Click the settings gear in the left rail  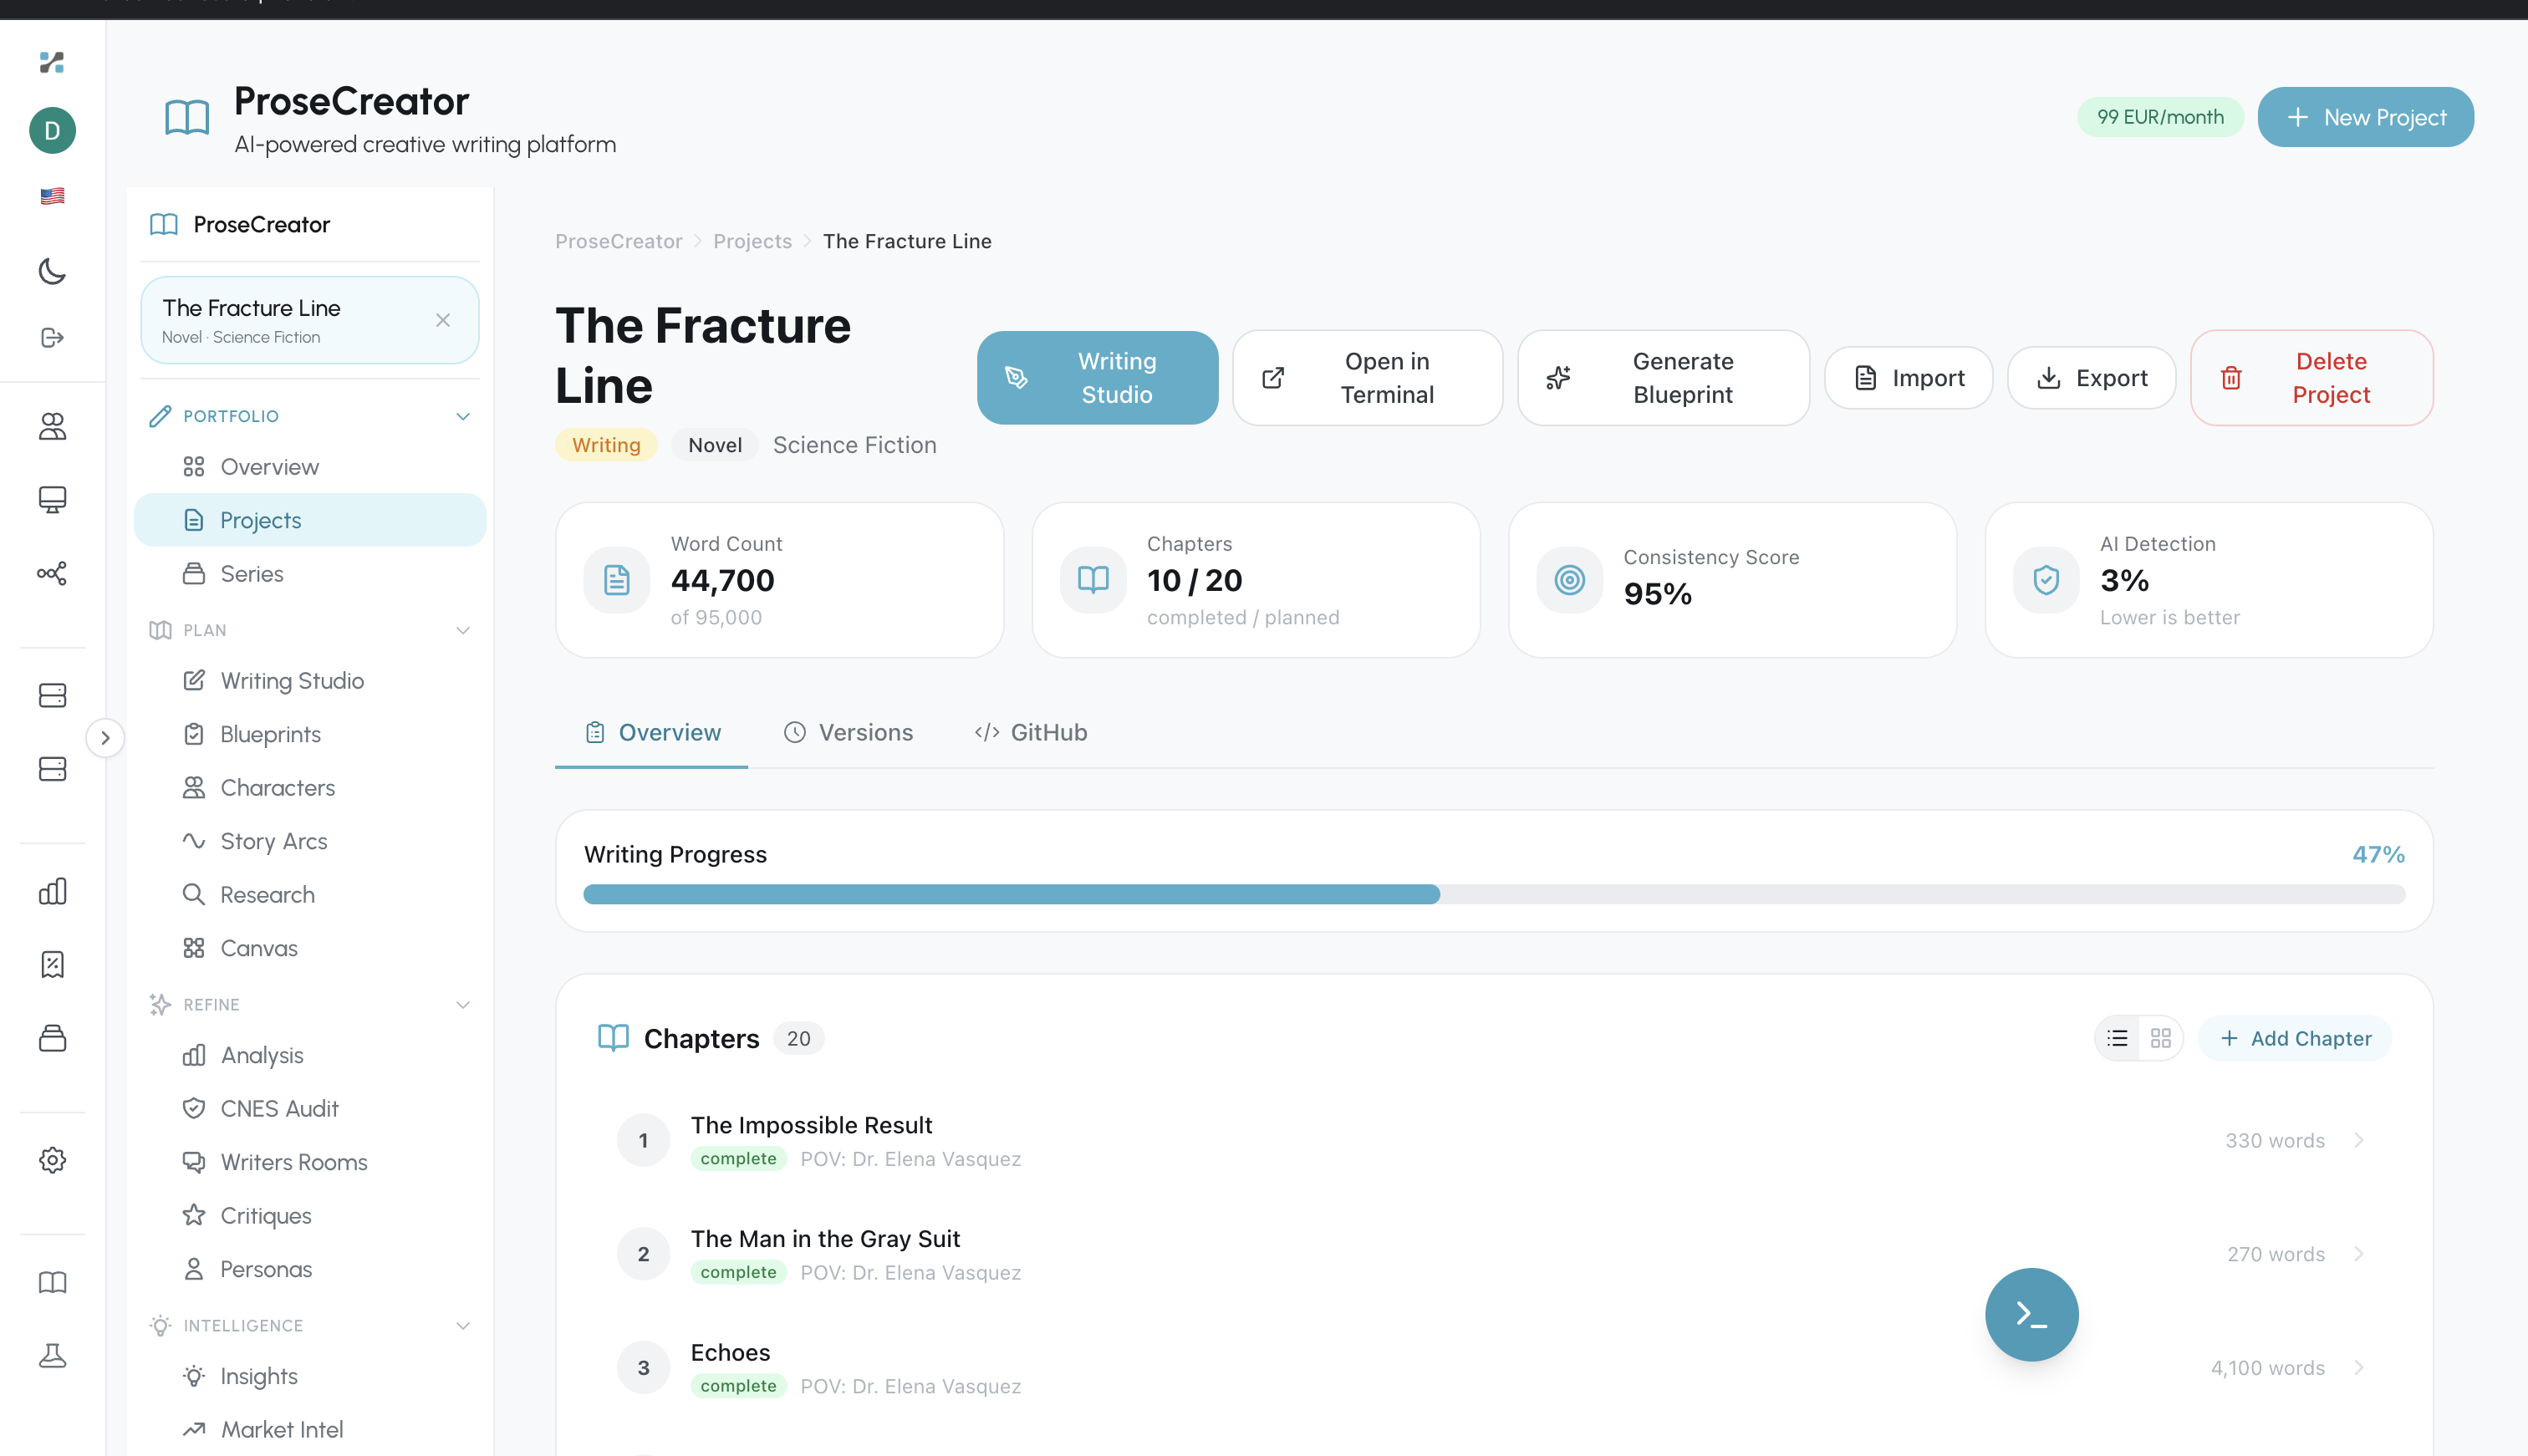pyautogui.click(x=52, y=1159)
